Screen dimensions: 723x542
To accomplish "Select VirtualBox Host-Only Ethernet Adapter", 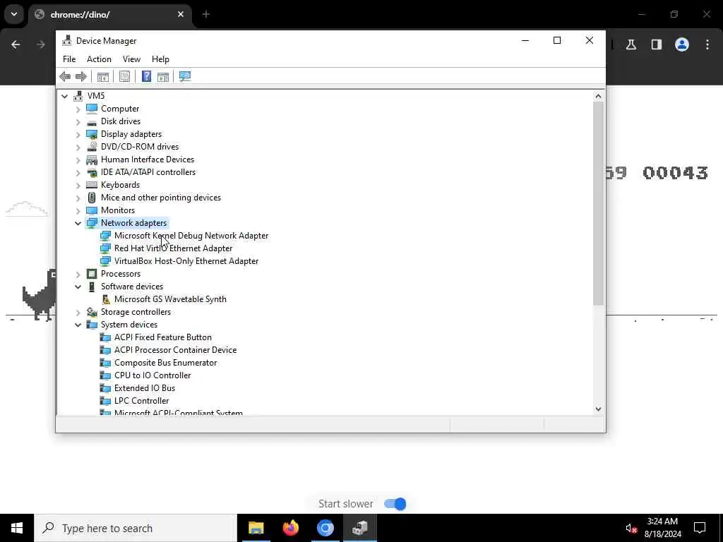I will [x=186, y=261].
